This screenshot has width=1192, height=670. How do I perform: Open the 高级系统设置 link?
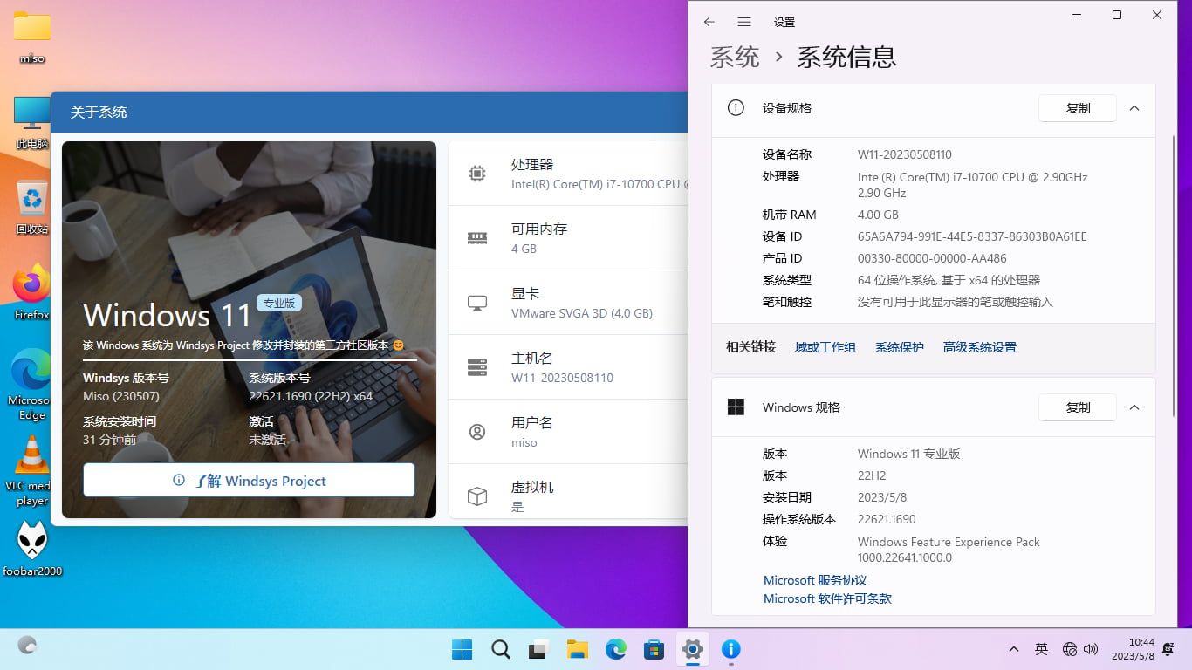(979, 347)
